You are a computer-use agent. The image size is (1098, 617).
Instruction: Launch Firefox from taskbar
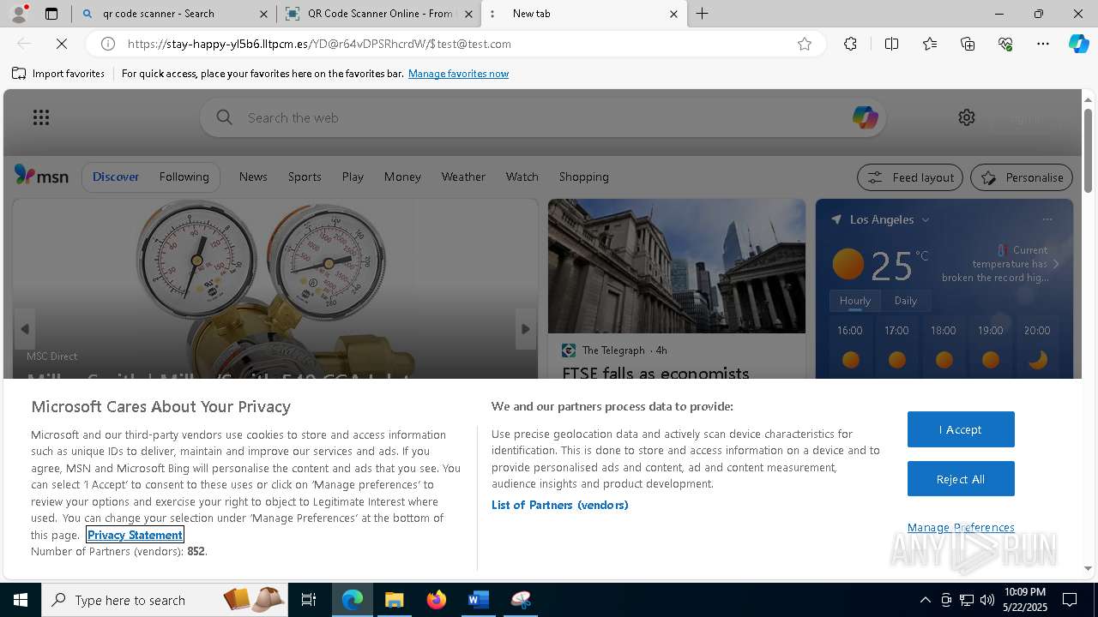[x=437, y=600]
